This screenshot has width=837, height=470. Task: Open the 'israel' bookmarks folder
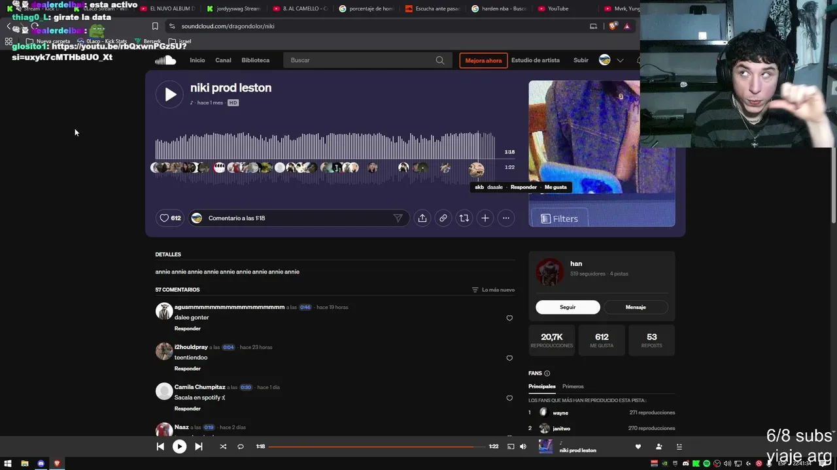tap(180, 41)
